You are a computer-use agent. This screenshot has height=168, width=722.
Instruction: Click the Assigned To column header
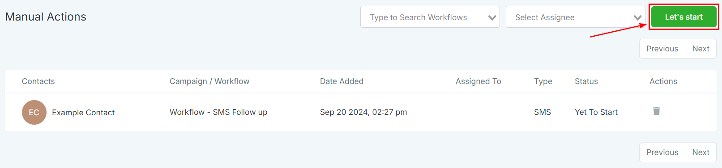point(478,81)
